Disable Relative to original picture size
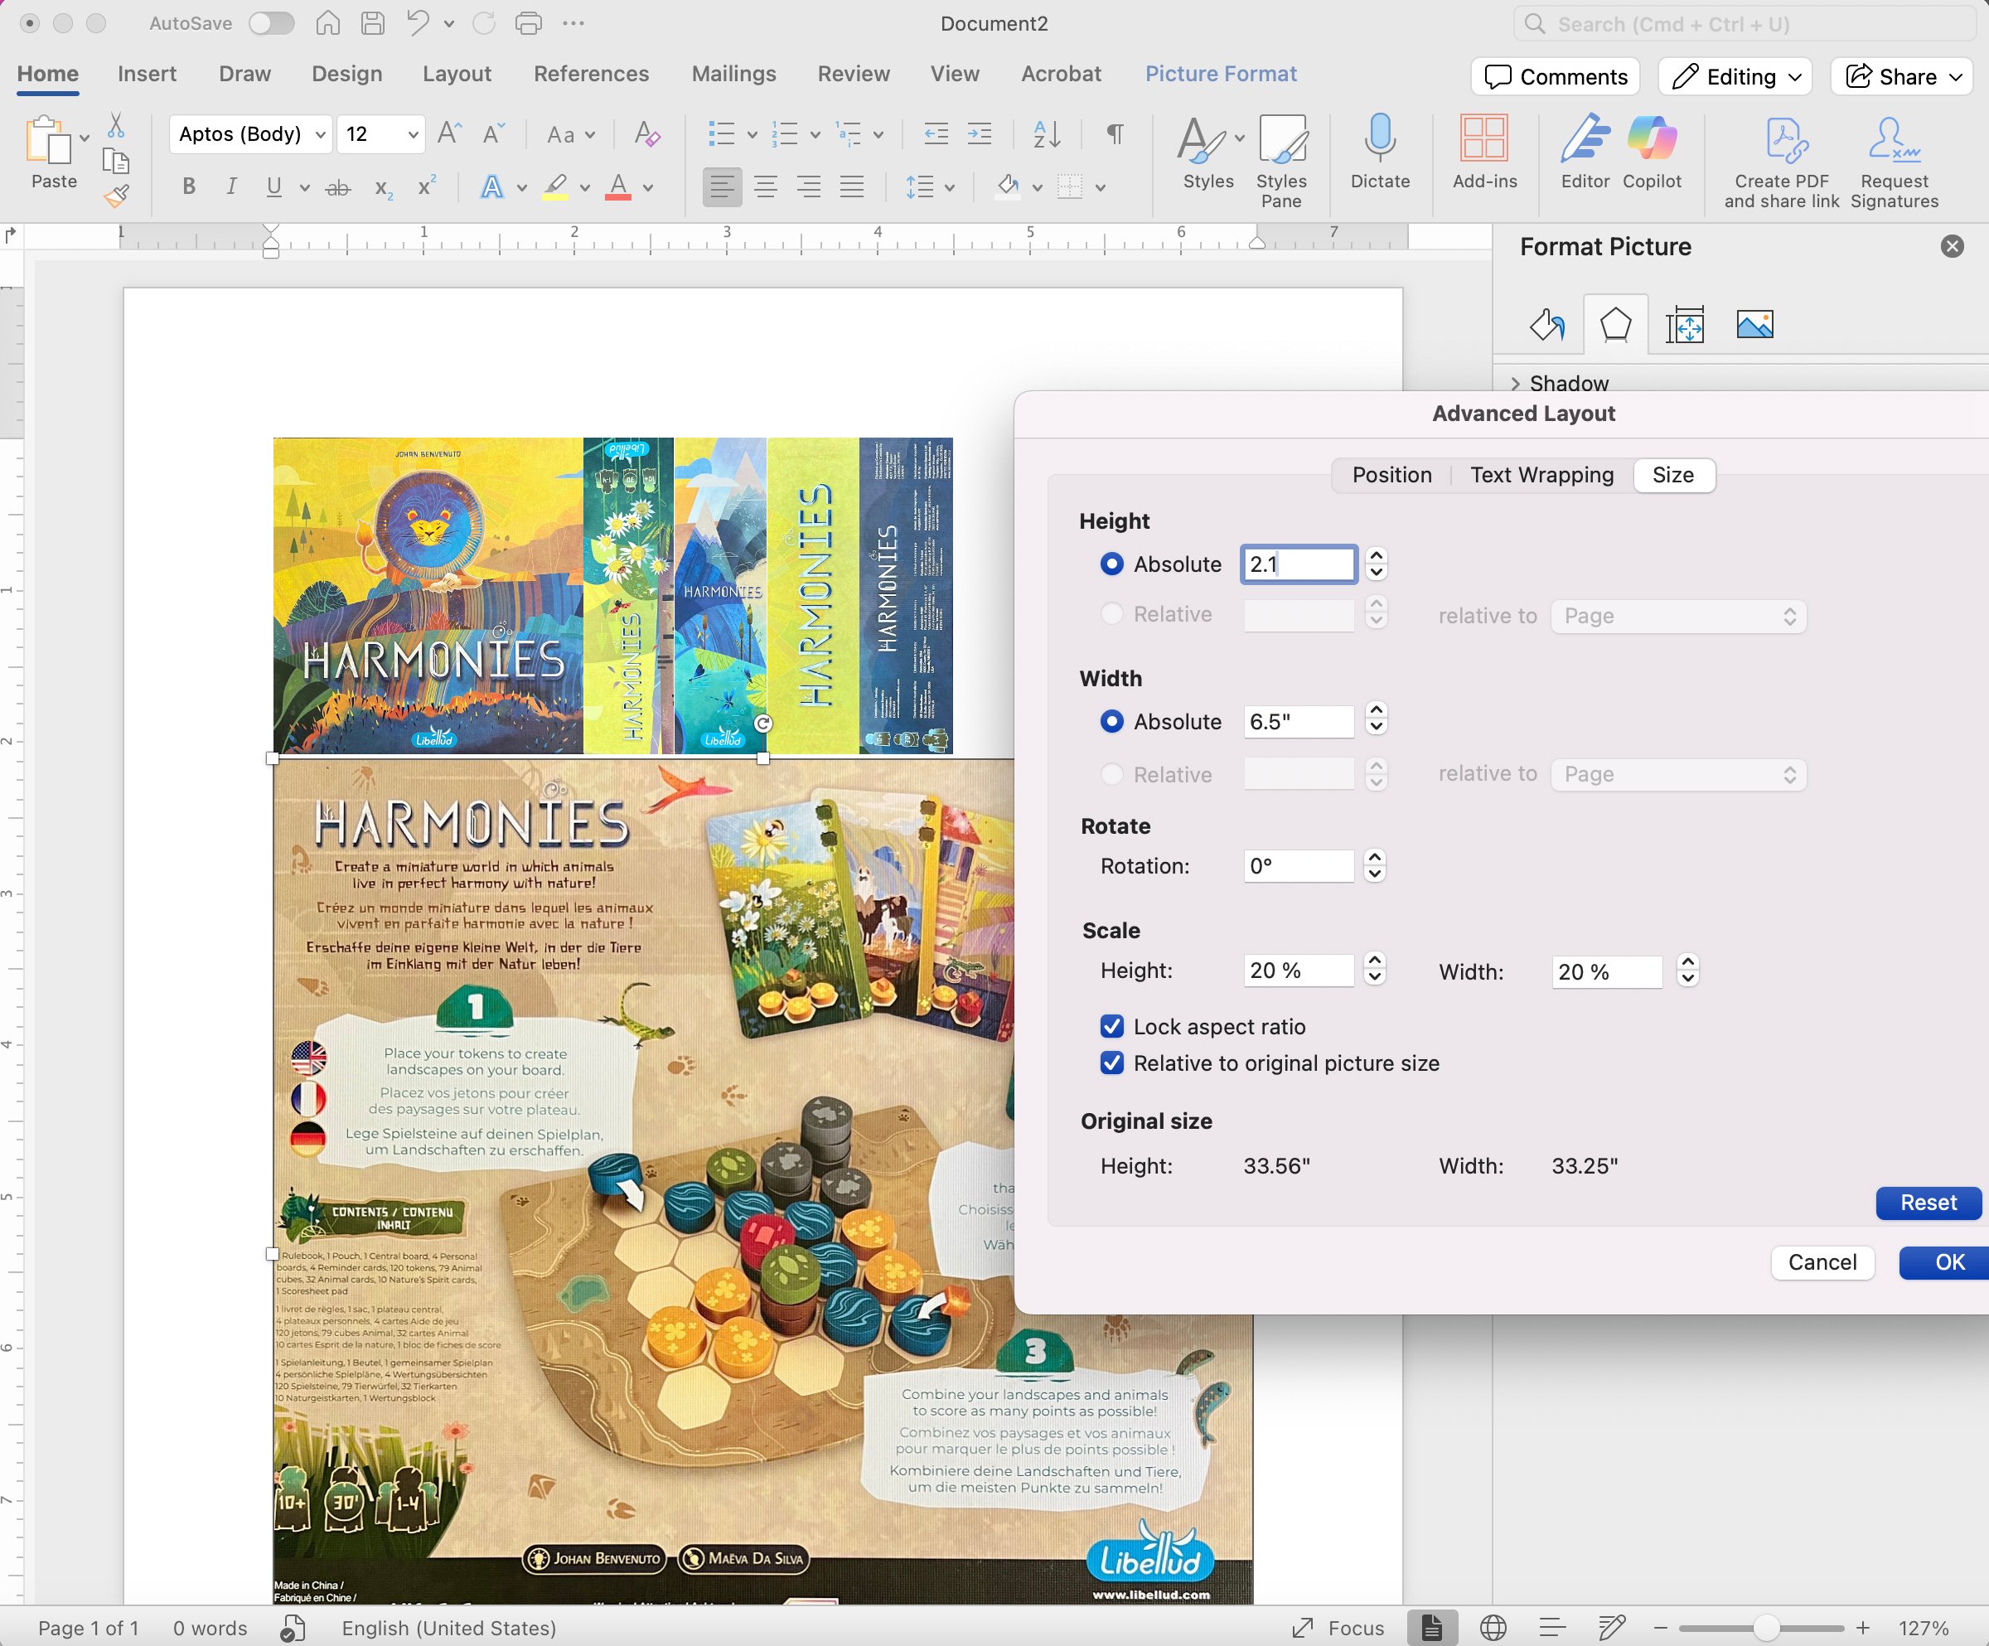Image resolution: width=1989 pixels, height=1646 pixels. coord(1111,1063)
